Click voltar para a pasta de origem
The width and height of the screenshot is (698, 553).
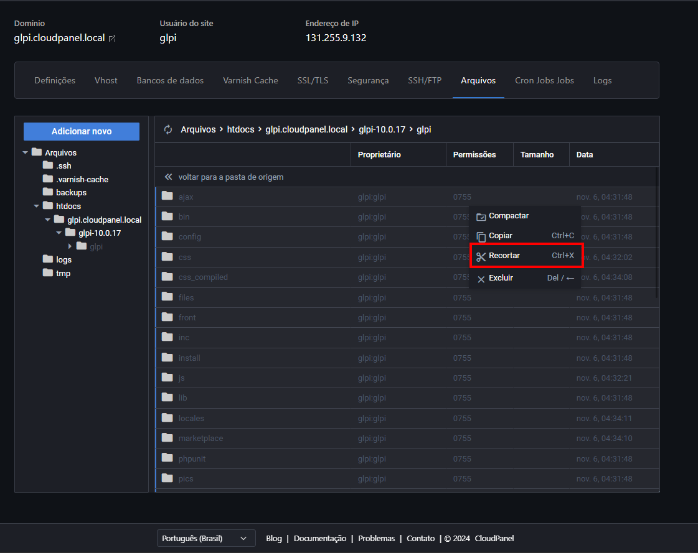[231, 177]
